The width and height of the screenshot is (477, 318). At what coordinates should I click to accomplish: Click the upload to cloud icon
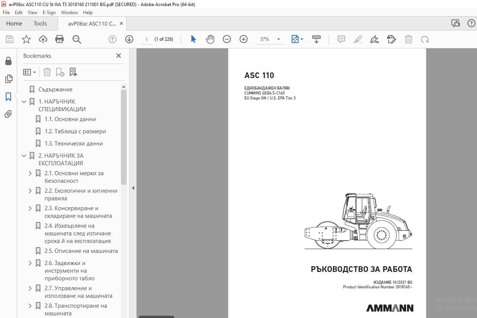43,39
